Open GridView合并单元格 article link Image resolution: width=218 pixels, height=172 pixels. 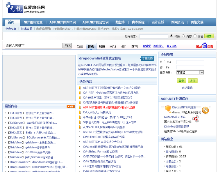[38, 152]
